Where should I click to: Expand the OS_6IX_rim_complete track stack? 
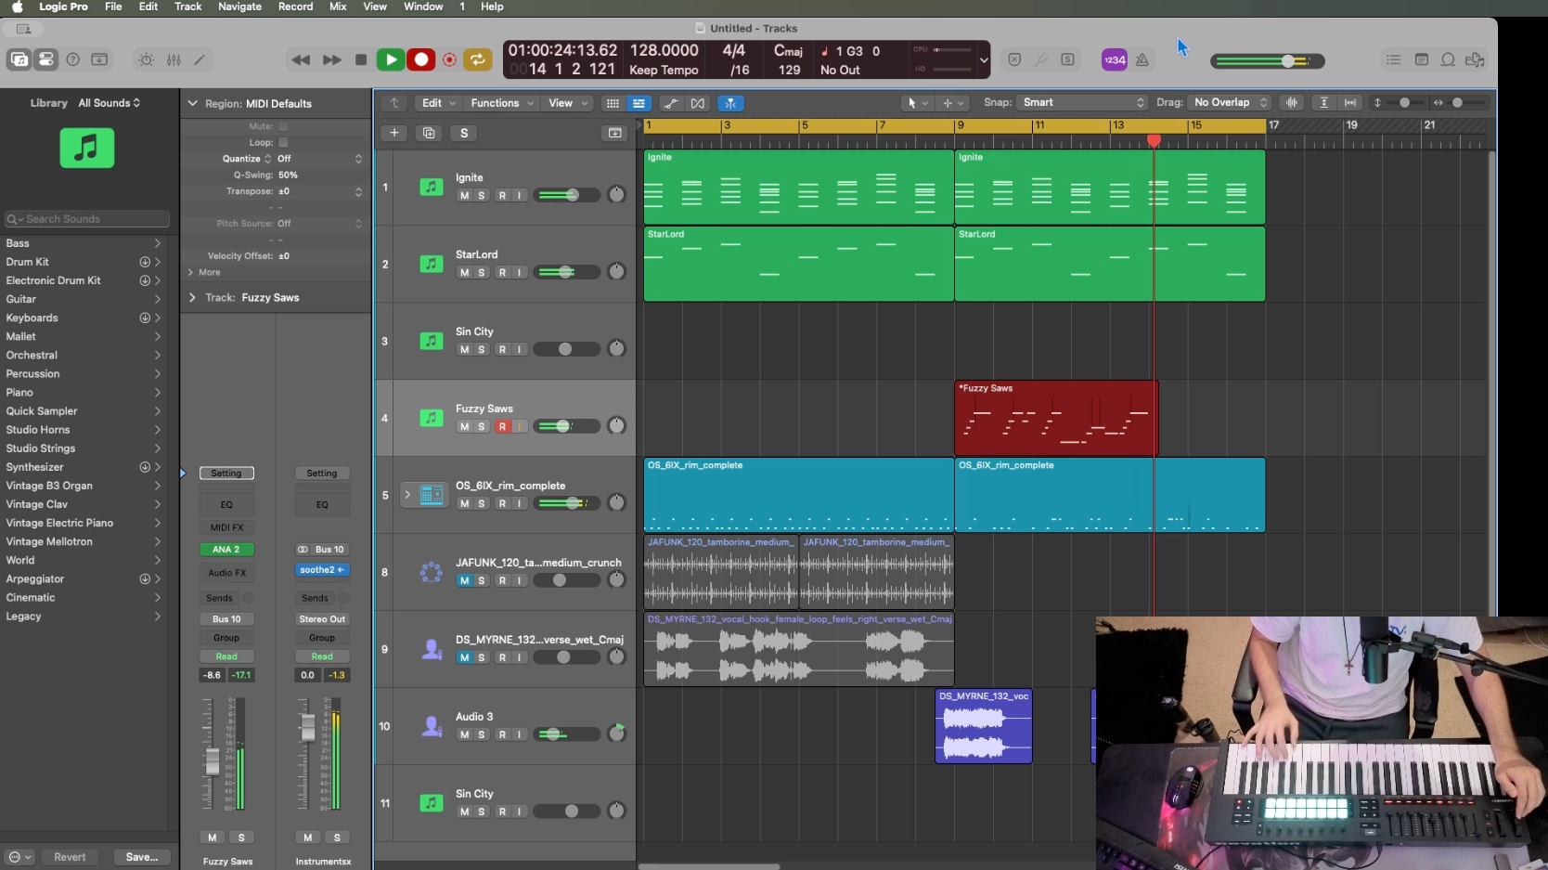(406, 495)
